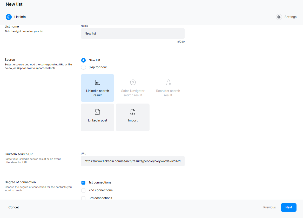Cancel the new list creation
This screenshot has width=303, height=218.
click(x=14, y=207)
